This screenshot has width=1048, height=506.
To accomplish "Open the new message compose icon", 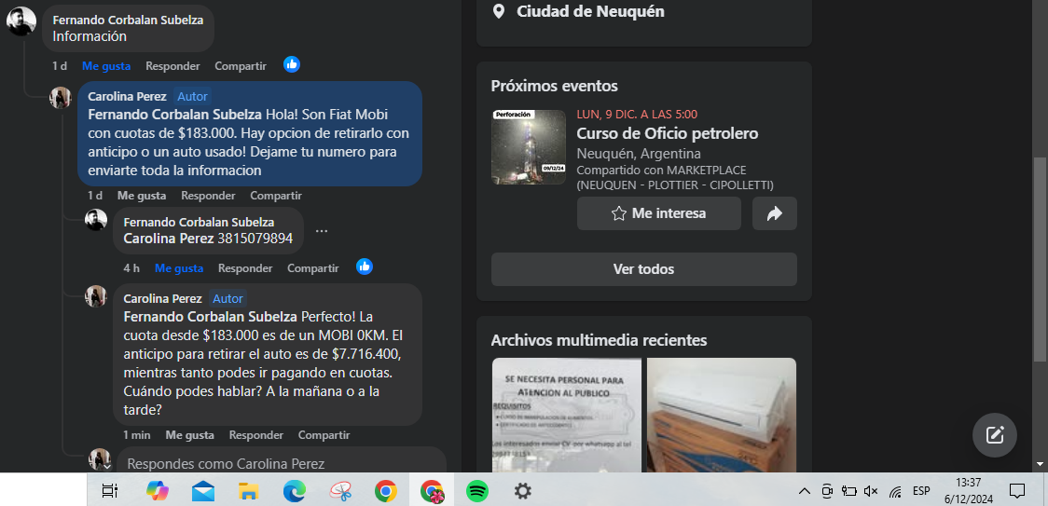I will click(x=994, y=434).
